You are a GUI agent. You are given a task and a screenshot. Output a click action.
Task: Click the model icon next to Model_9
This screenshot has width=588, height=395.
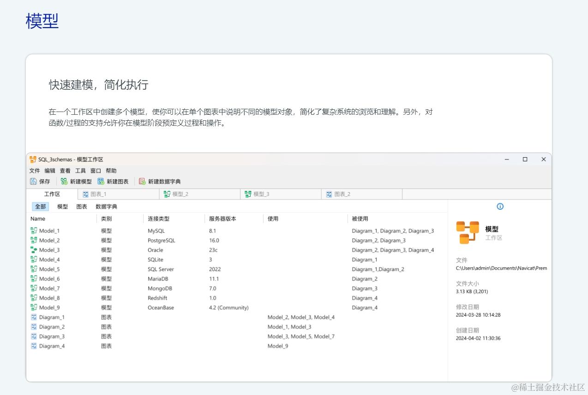pos(33,307)
